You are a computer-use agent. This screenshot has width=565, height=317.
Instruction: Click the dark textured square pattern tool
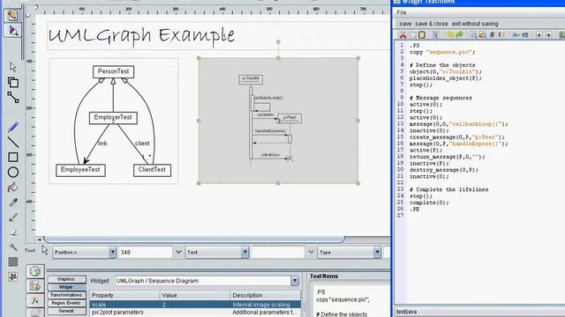coord(13,262)
